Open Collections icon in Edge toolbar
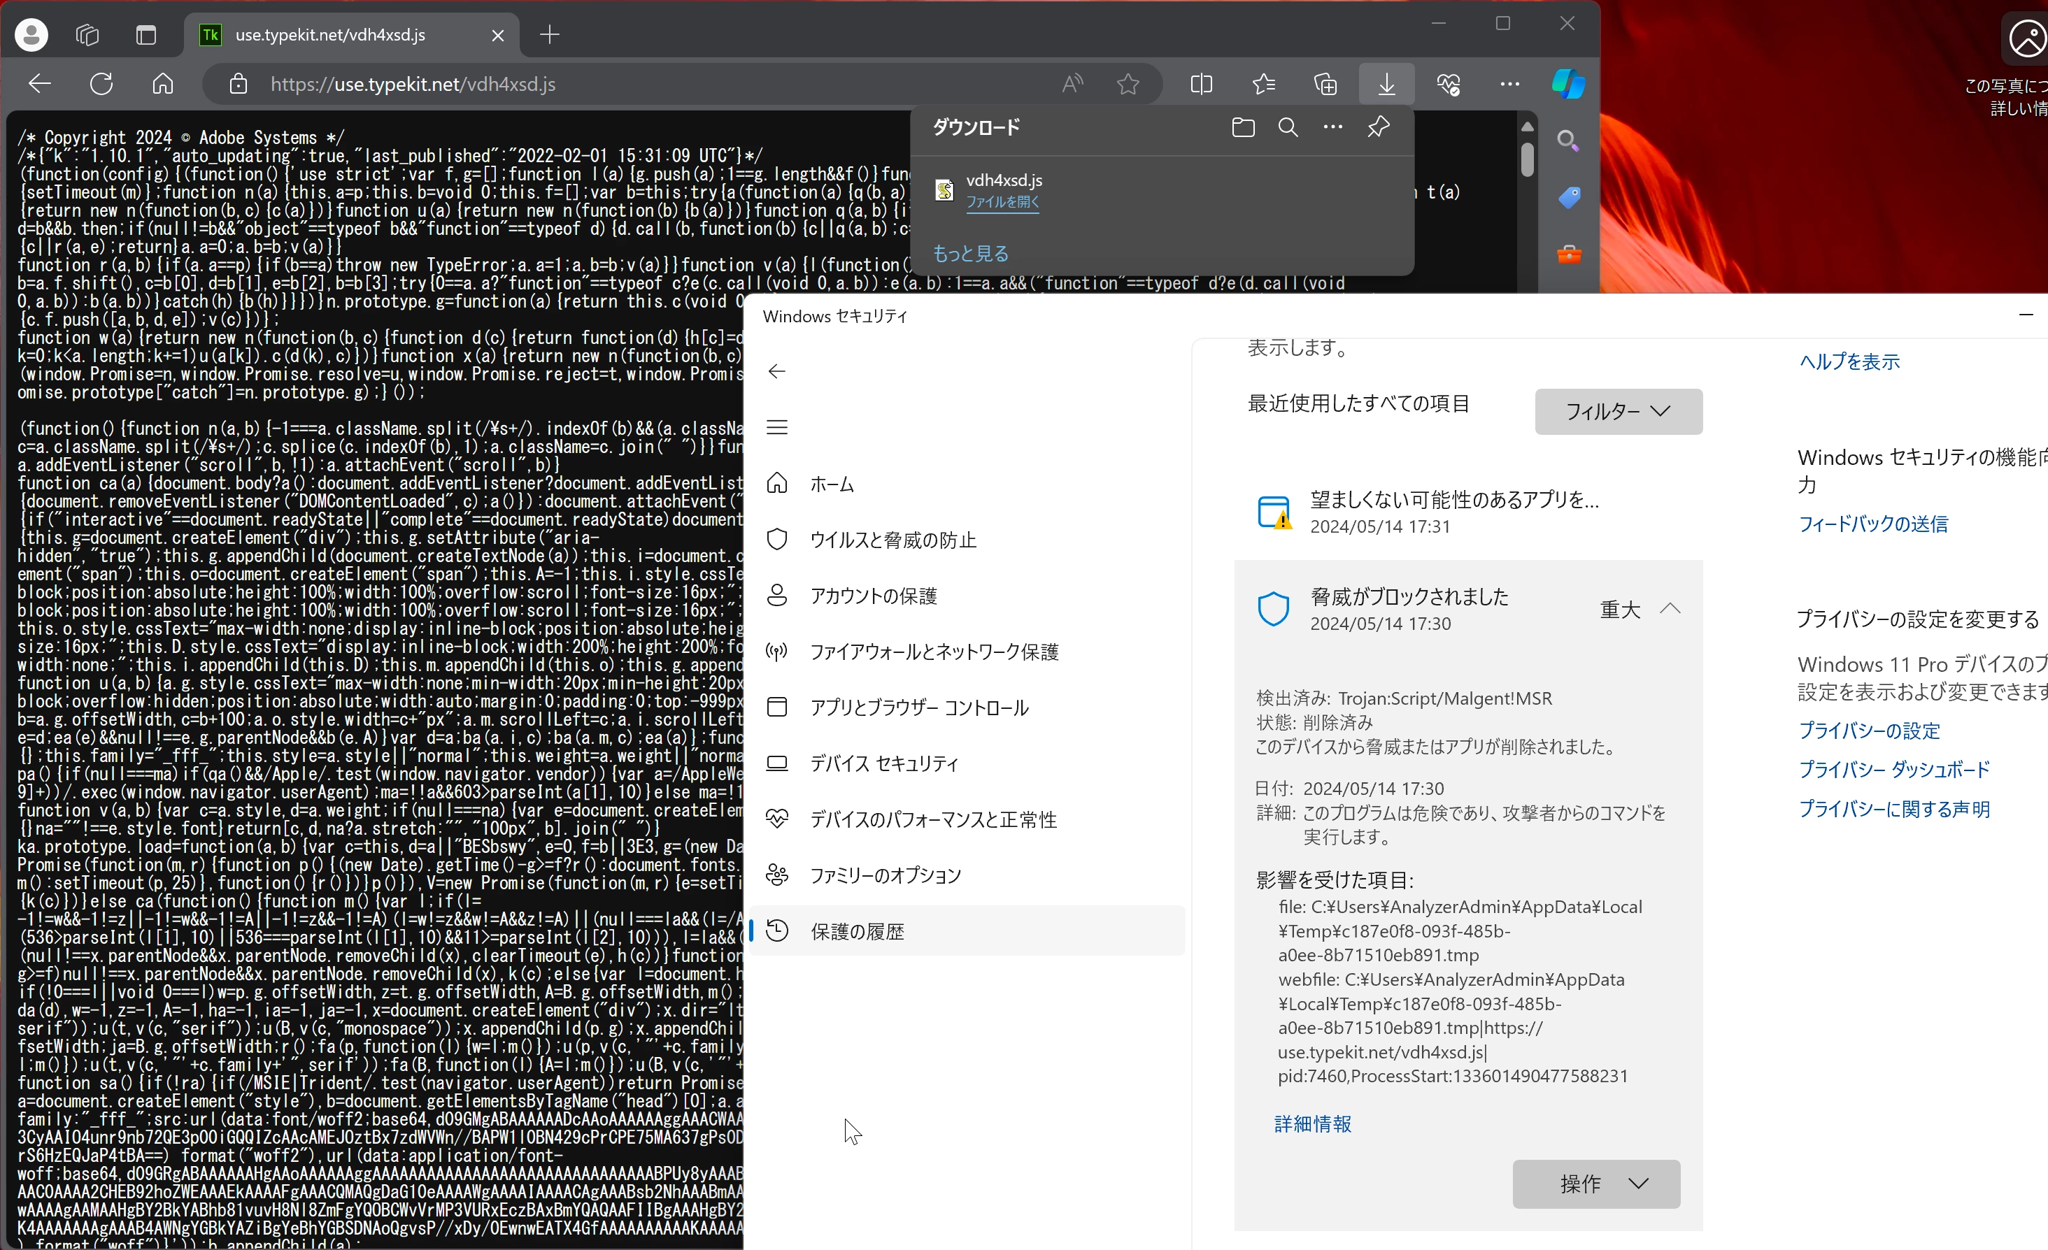 (x=1325, y=84)
